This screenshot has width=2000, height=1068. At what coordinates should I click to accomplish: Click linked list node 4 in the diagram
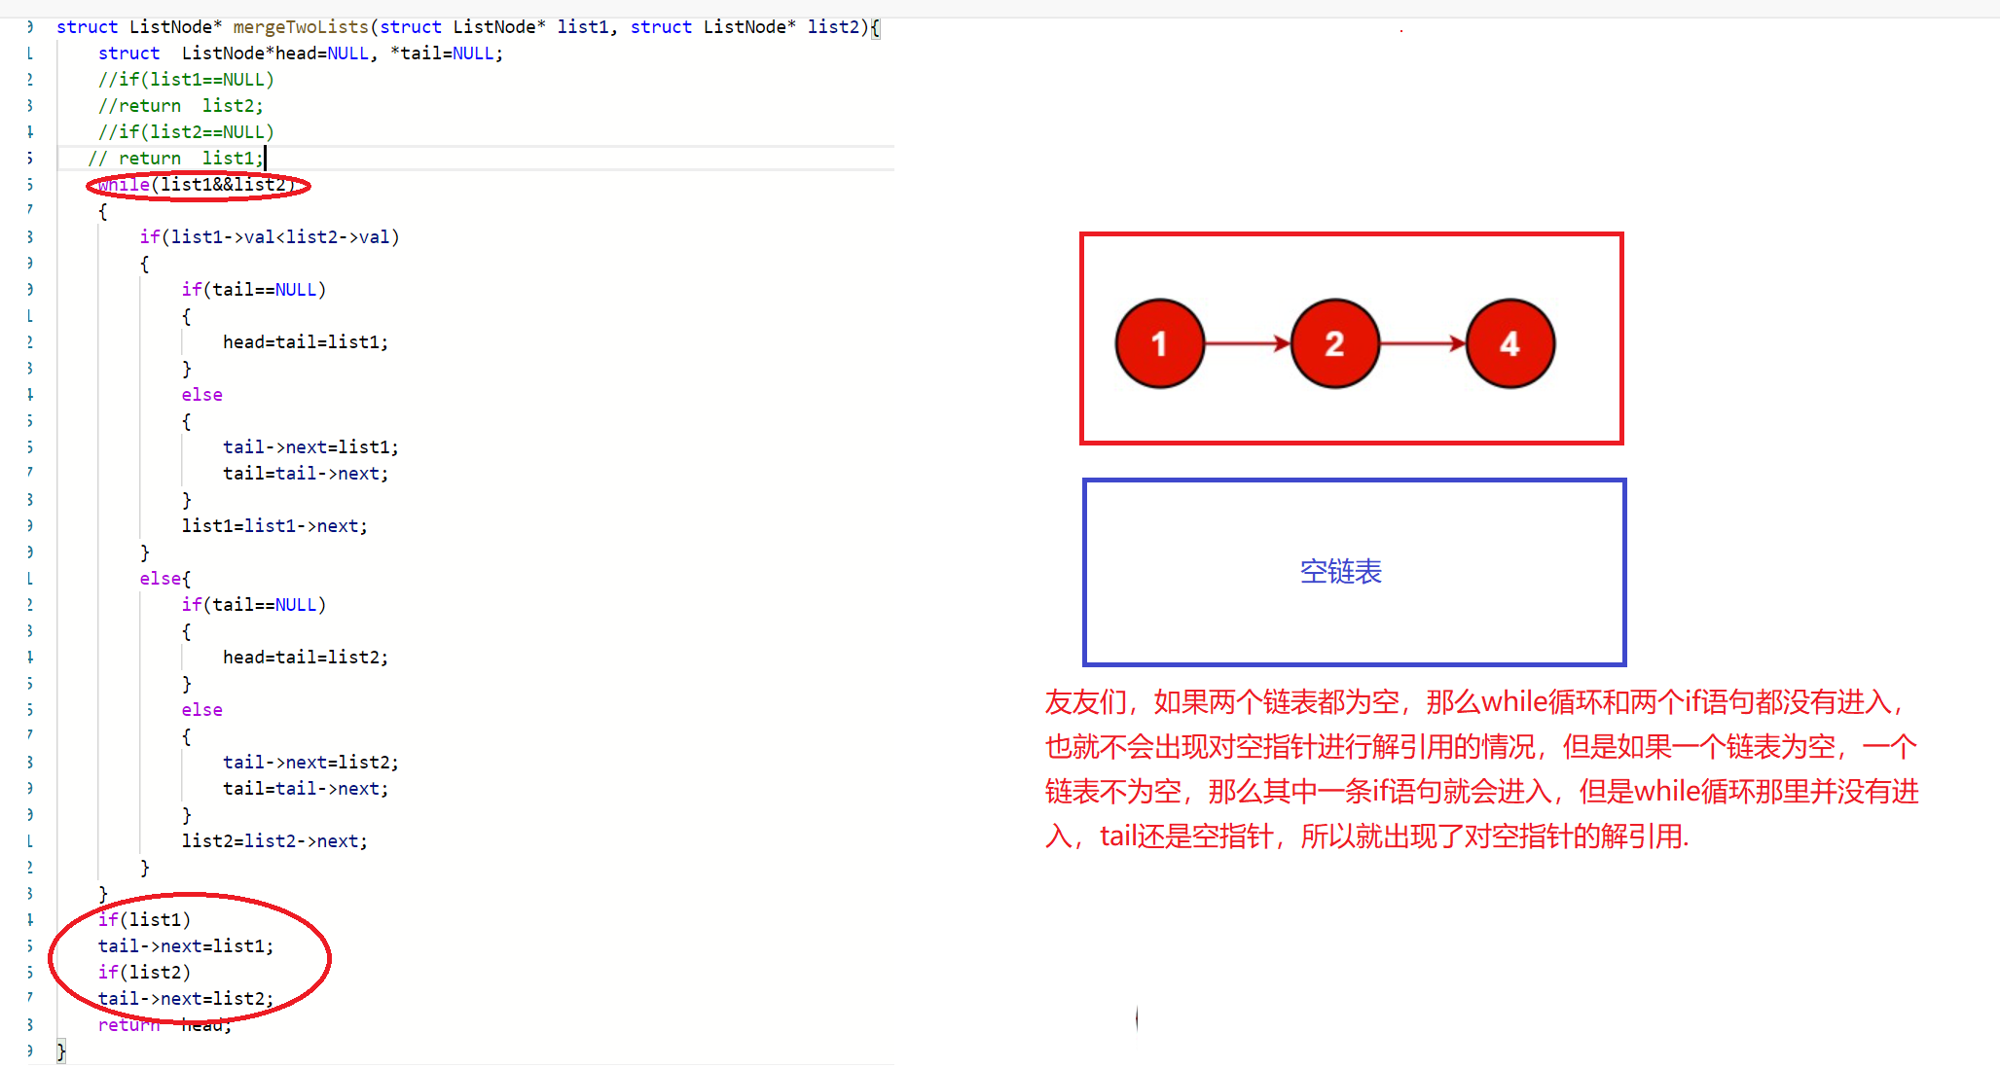[x=1509, y=343]
